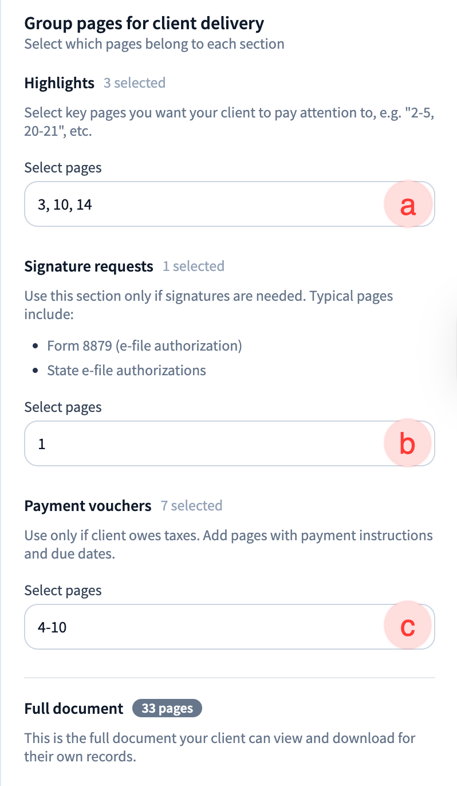Click the 'Select pages' label under Signature requests
This screenshot has width=457, height=786.
pos(62,407)
